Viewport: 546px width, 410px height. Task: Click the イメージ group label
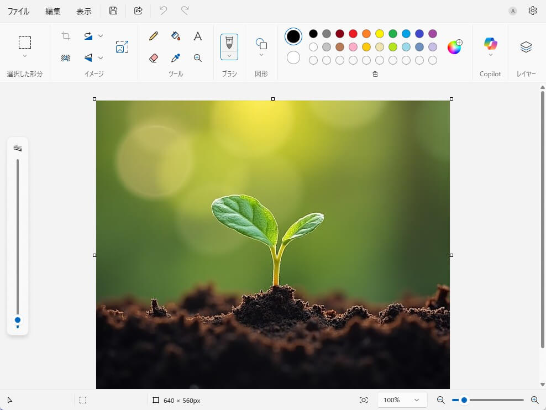tap(94, 74)
